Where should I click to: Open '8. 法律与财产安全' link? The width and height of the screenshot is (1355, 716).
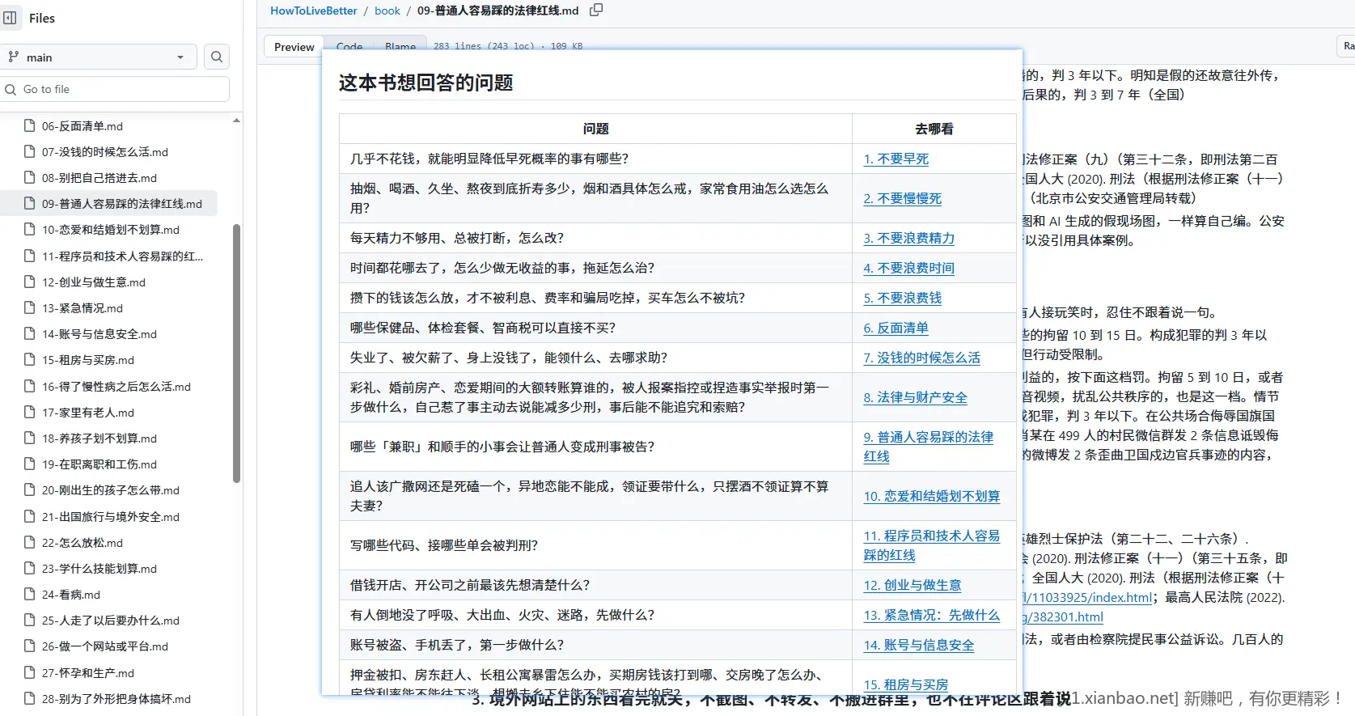[915, 398]
